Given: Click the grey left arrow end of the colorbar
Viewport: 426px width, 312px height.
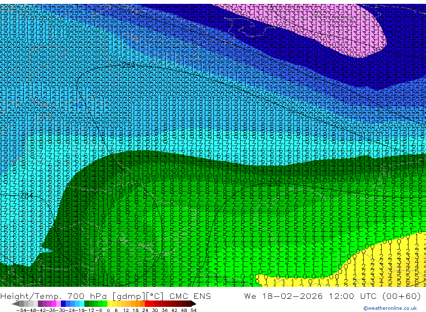Looking at the screenshot, I should coord(15,304).
